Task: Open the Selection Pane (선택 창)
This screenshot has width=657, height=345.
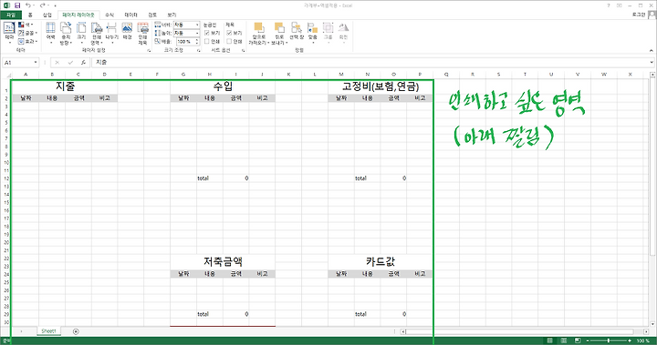Action: coord(297,32)
